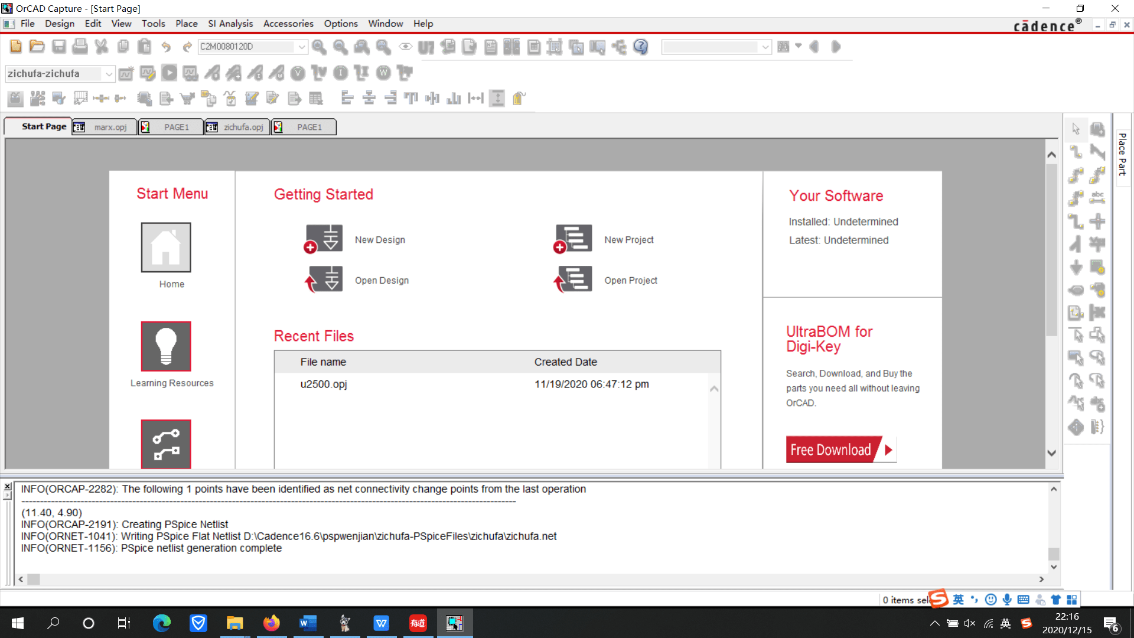Click the New document toolbar icon

[16, 47]
